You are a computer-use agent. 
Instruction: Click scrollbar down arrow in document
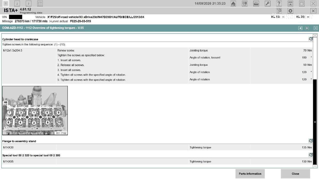[315, 166]
